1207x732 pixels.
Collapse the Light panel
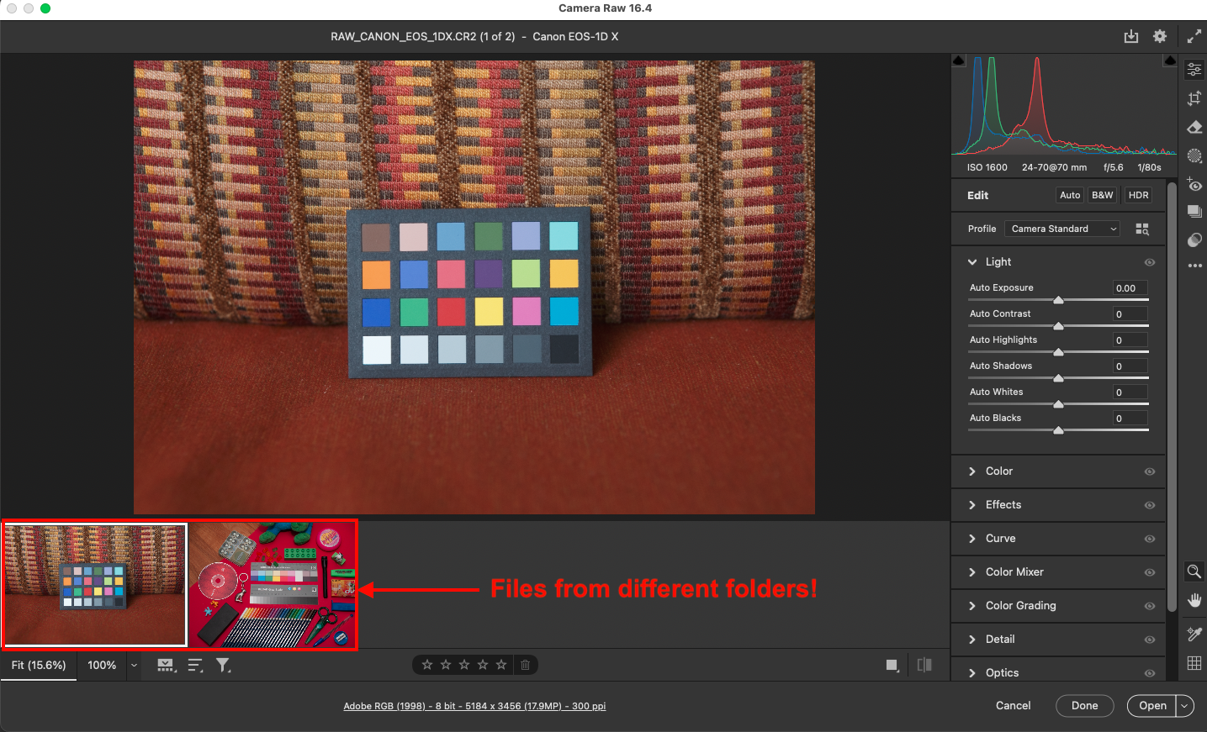[972, 261]
